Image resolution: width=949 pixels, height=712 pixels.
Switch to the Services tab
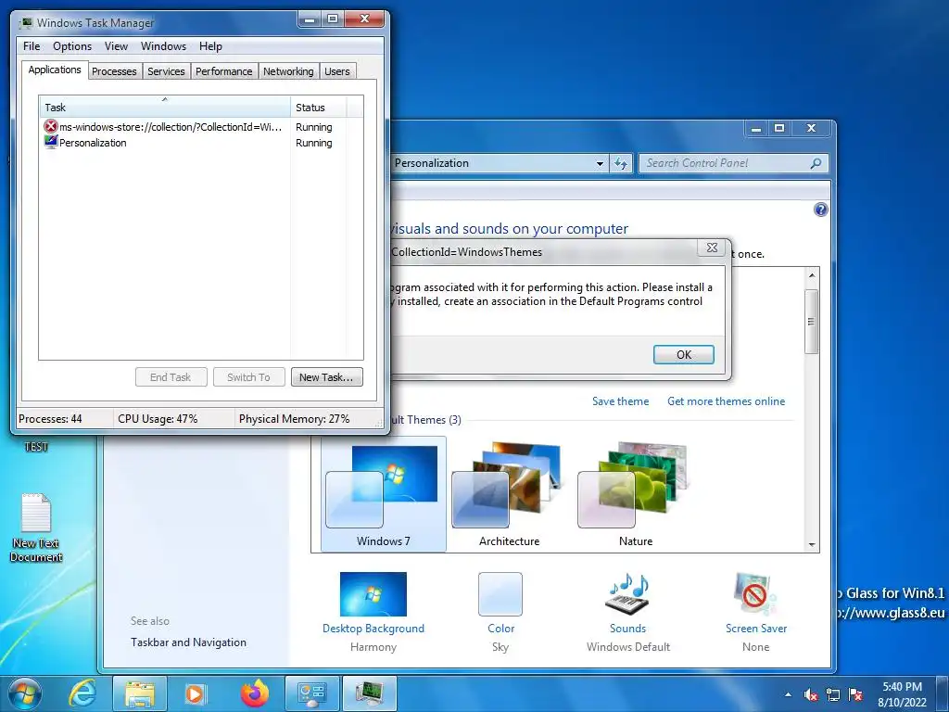tap(166, 71)
